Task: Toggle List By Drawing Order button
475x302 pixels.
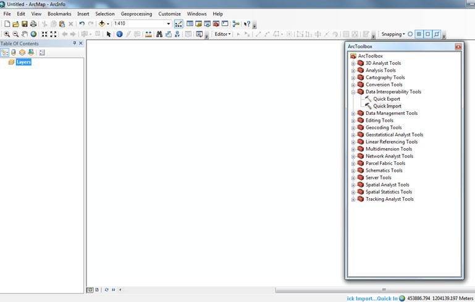Action: pyautogui.click(x=4, y=52)
